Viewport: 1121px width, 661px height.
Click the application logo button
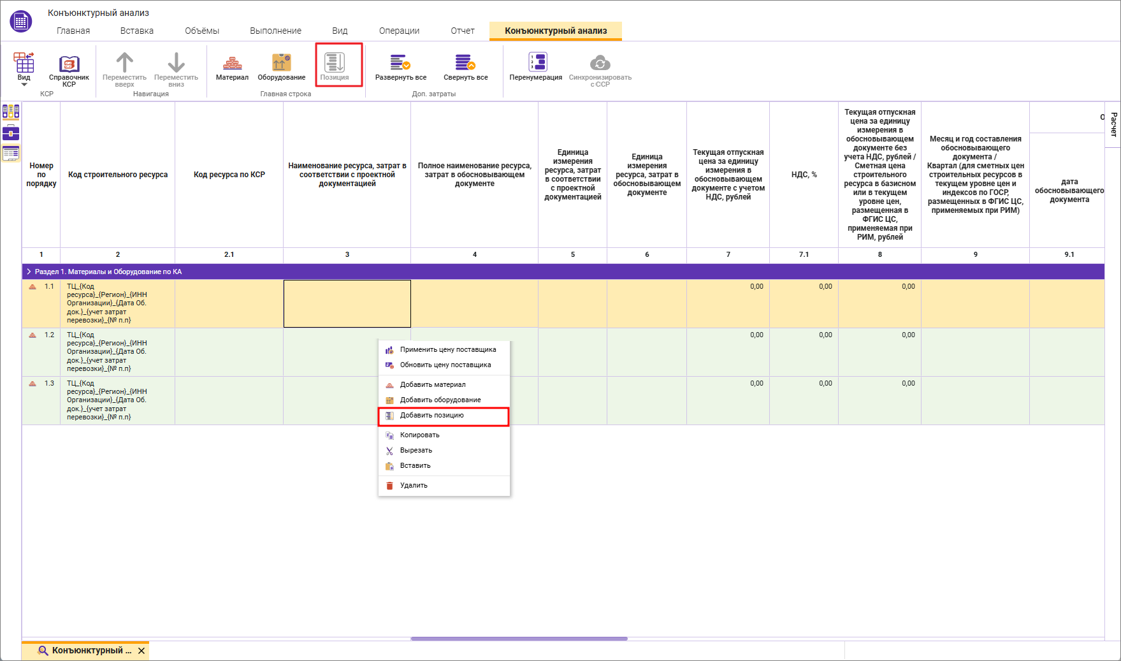21,21
